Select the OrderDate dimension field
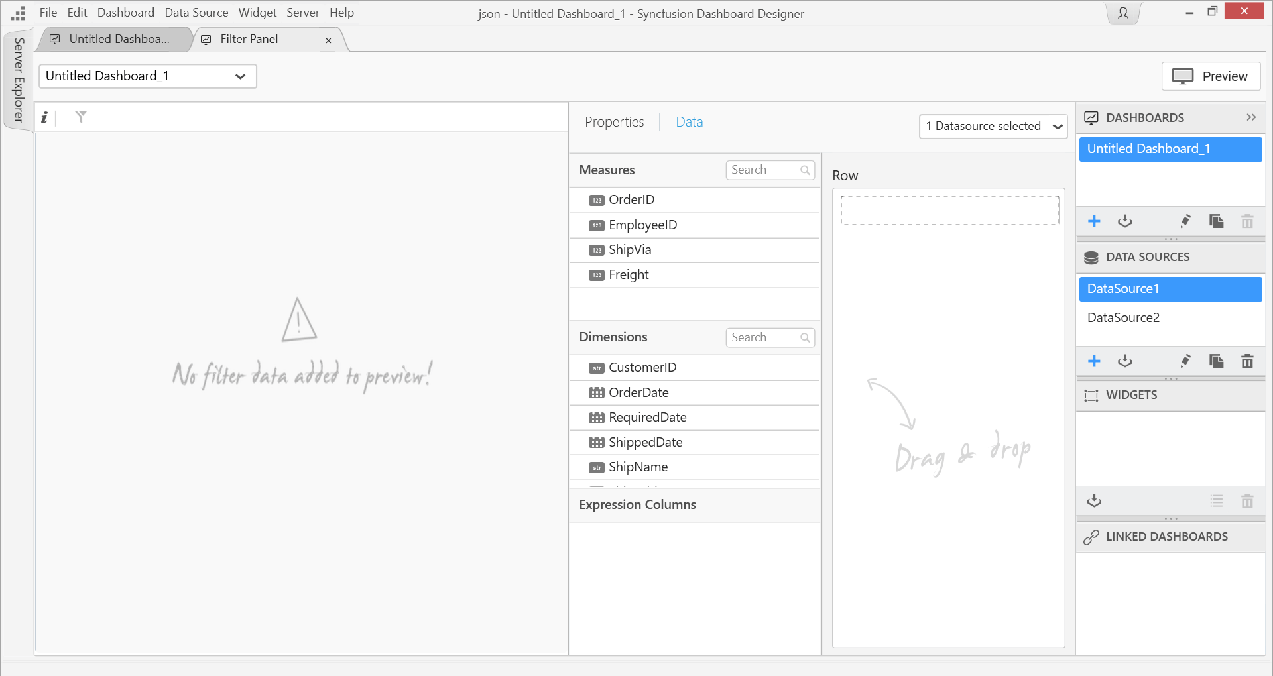The height and width of the screenshot is (676, 1273). click(638, 392)
